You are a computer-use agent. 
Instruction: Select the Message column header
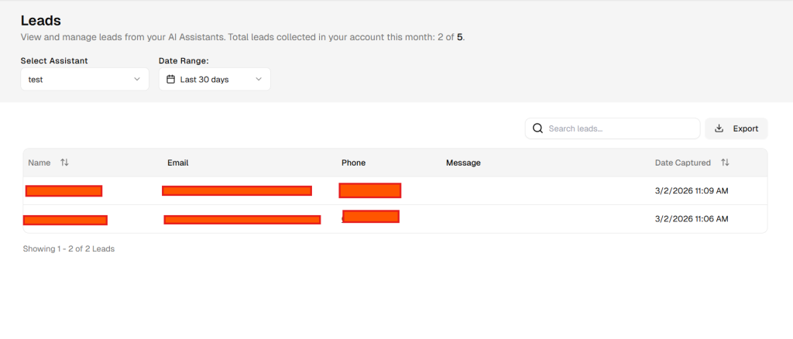pyautogui.click(x=463, y=163)
